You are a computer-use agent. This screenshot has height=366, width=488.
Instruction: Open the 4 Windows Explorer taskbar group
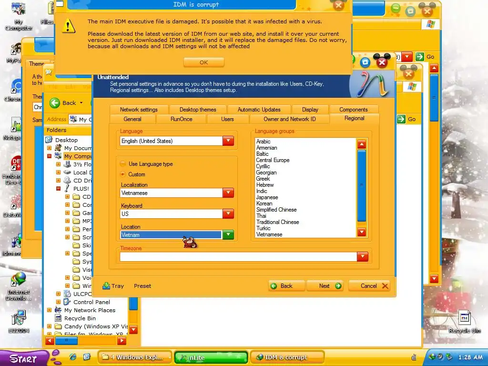(x=135, y=357)
